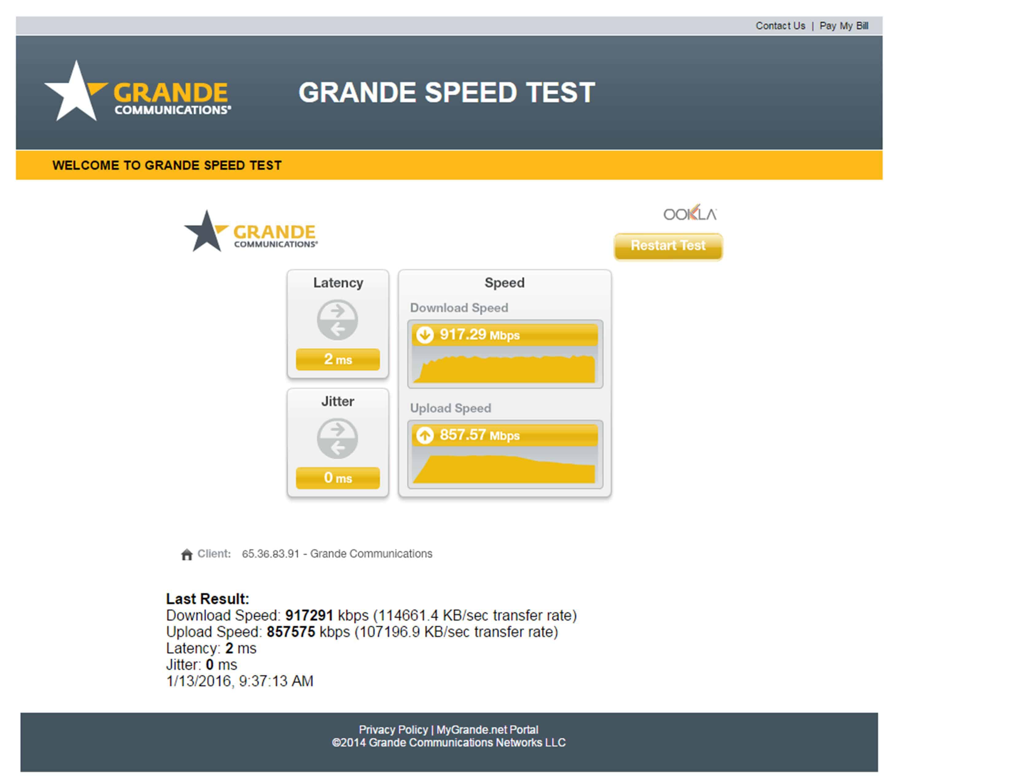This screenshot has width=1013, height=783.
Task: Click the 2 ms latency value bar
Action: 338,360
